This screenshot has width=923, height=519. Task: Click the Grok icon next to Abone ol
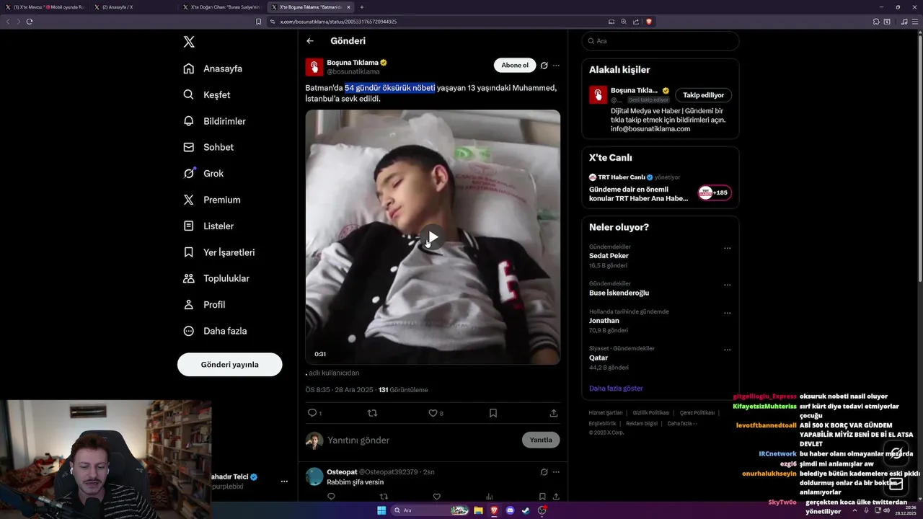point(544,66)
